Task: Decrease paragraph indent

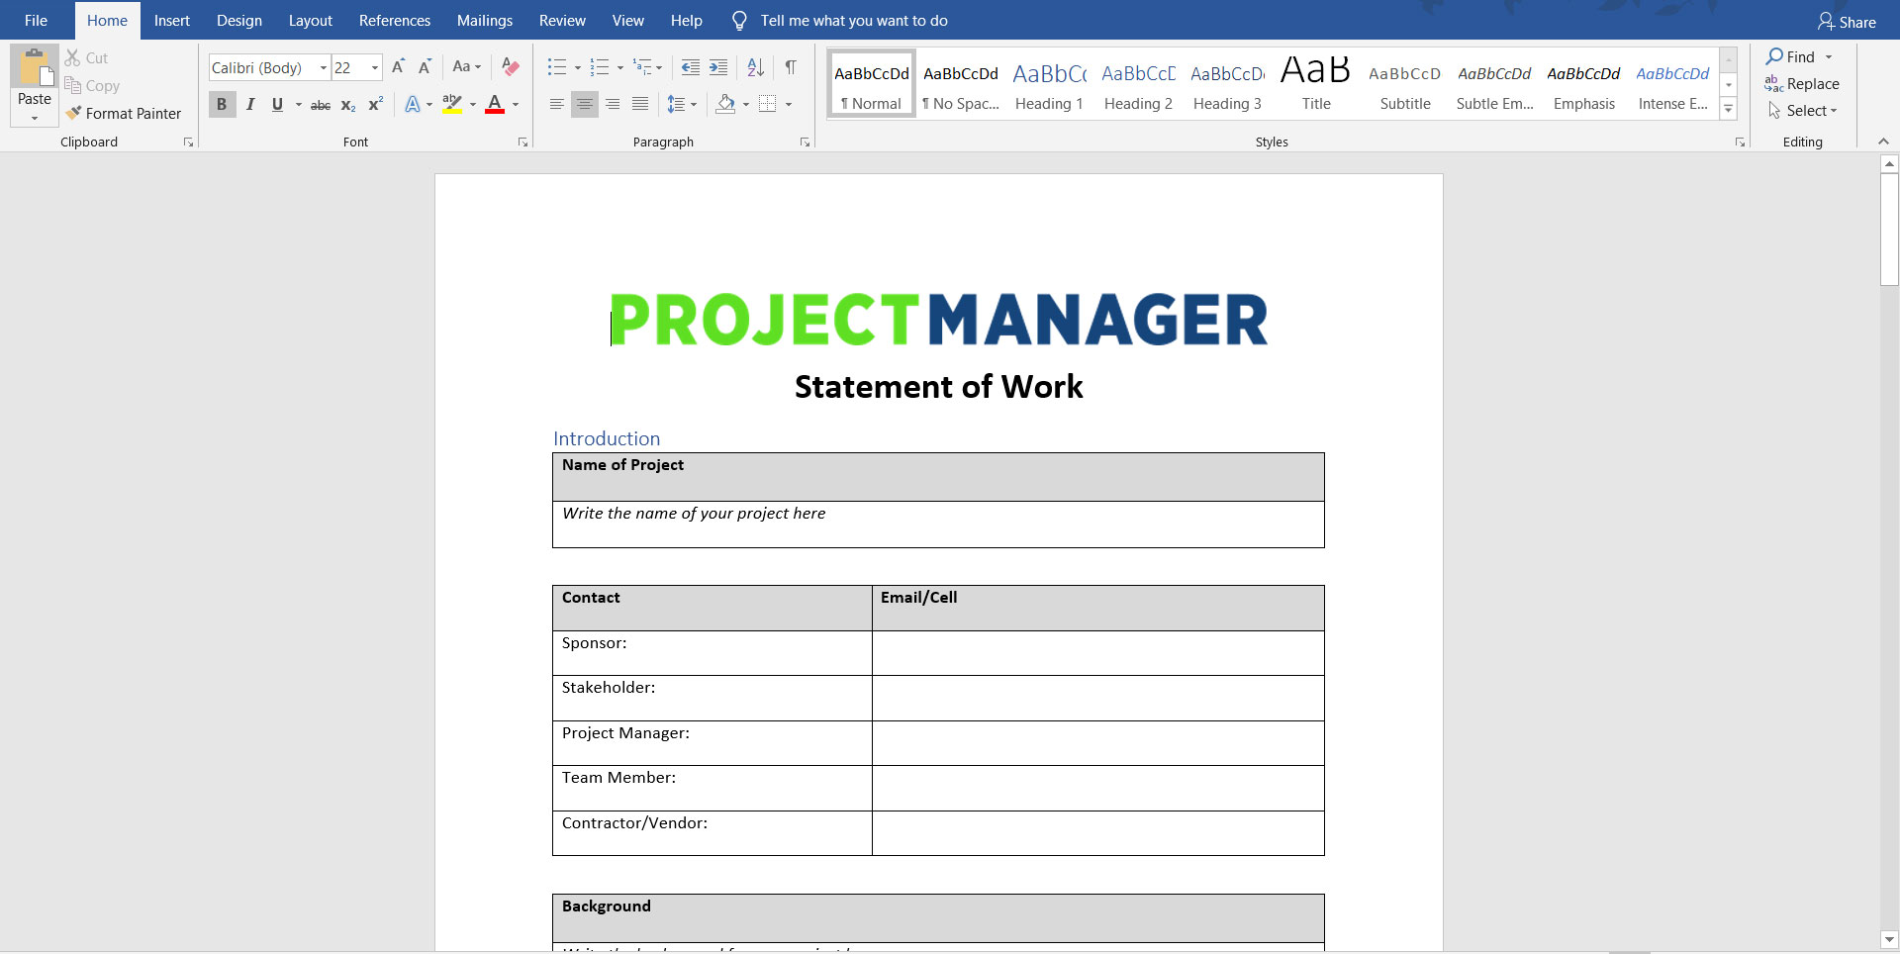Action: pos(691,67)
